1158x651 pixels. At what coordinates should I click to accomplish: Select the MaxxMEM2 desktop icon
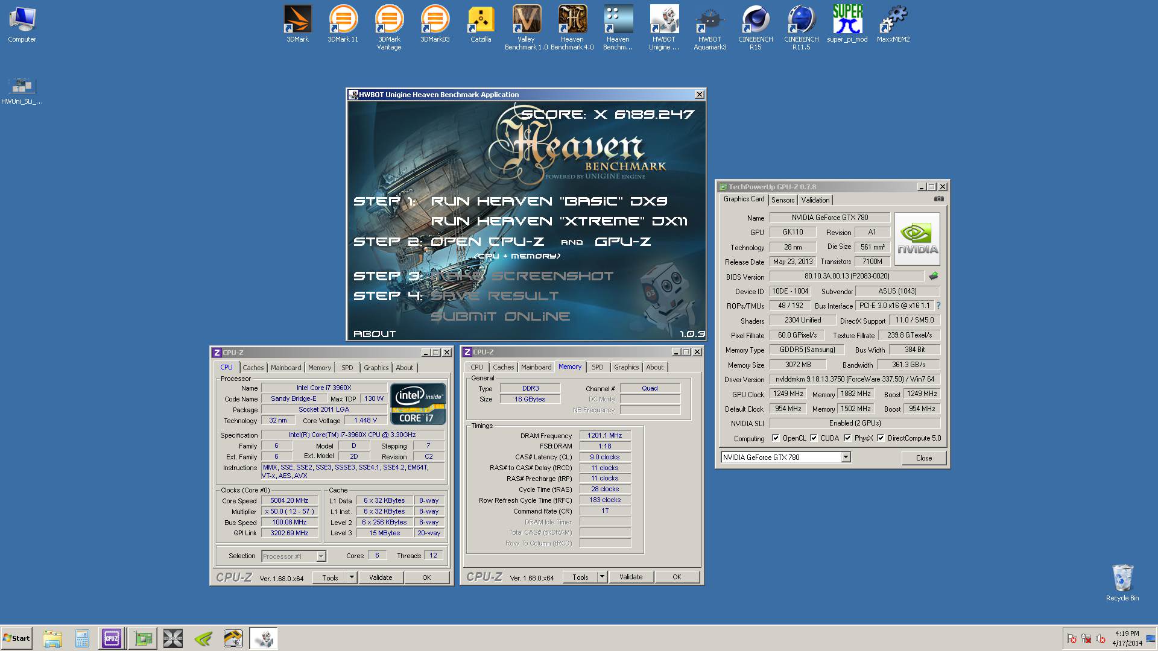[x=893, y=24]
